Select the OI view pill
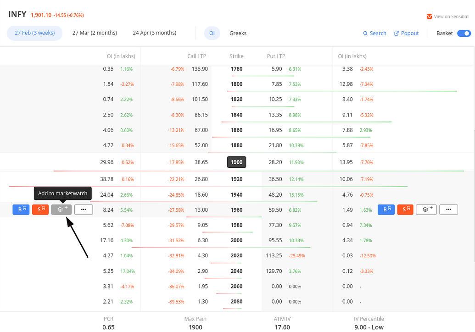The image size is (475, 332). 212,33
